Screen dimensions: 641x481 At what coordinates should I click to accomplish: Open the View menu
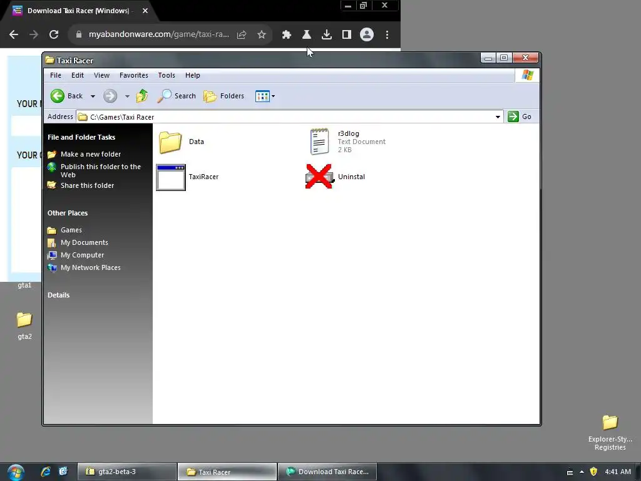point(101,75)
